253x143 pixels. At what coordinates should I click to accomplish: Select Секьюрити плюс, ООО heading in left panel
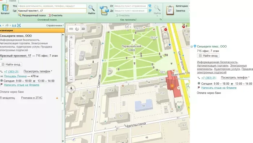pyautogui.click(x=16, y=36)
